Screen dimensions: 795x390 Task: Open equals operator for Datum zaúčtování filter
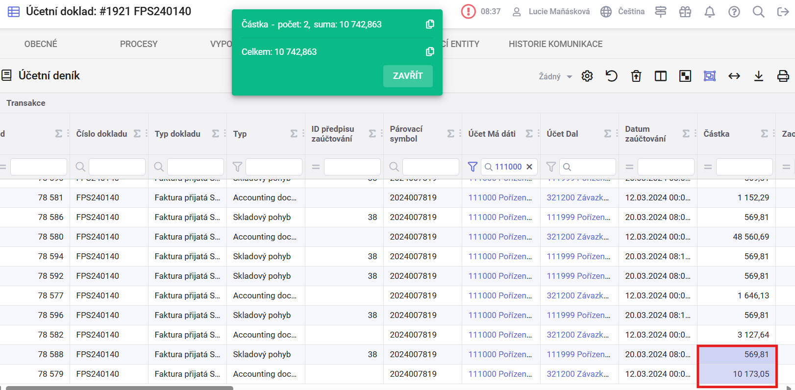click(629, 167)
